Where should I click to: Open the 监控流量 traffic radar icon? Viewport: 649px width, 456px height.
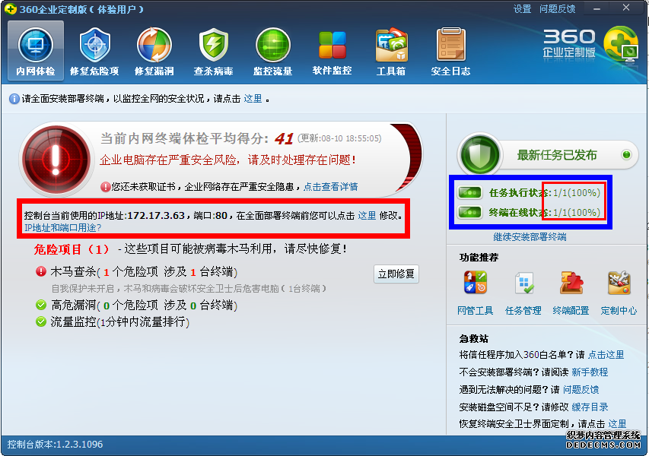272,46
